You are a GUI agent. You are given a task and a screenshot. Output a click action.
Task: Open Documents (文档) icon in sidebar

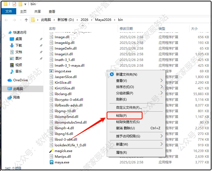(x=12, y=52)
